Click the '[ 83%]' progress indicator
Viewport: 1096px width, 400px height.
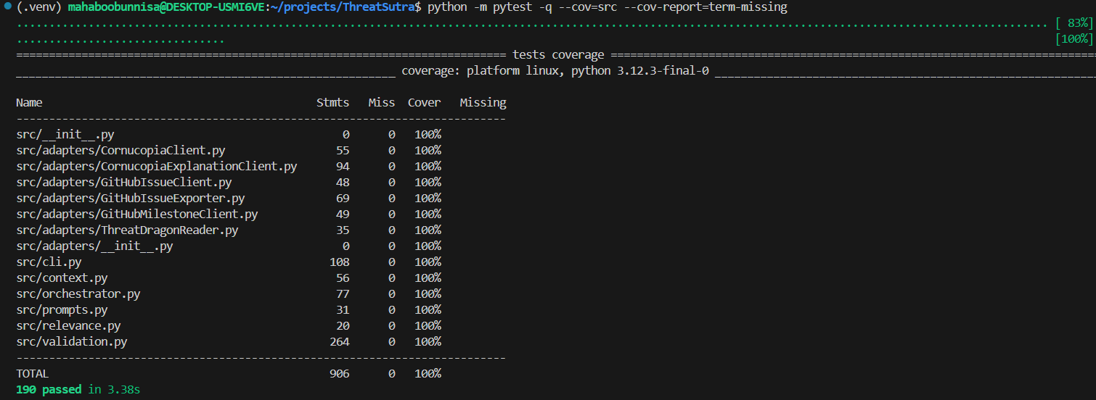tap(1073, 24)
